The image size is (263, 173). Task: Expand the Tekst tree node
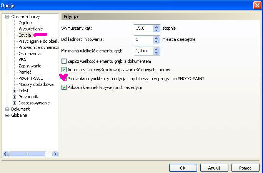click(15, 91)
